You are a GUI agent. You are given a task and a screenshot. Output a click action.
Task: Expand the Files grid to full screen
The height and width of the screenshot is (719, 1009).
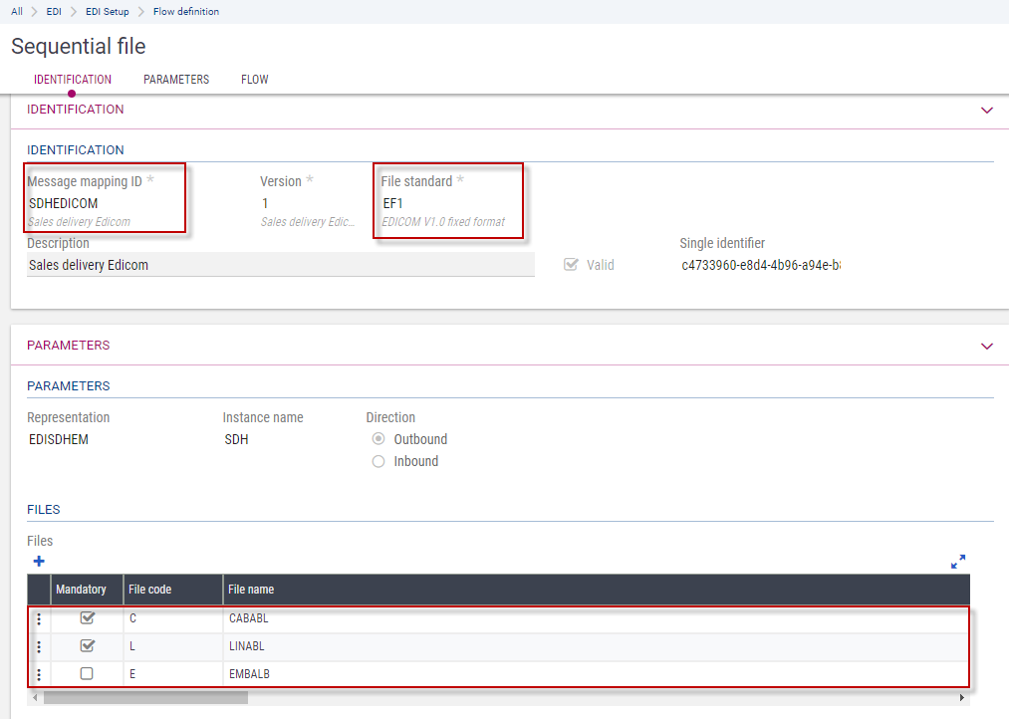[x=958, y=562]
